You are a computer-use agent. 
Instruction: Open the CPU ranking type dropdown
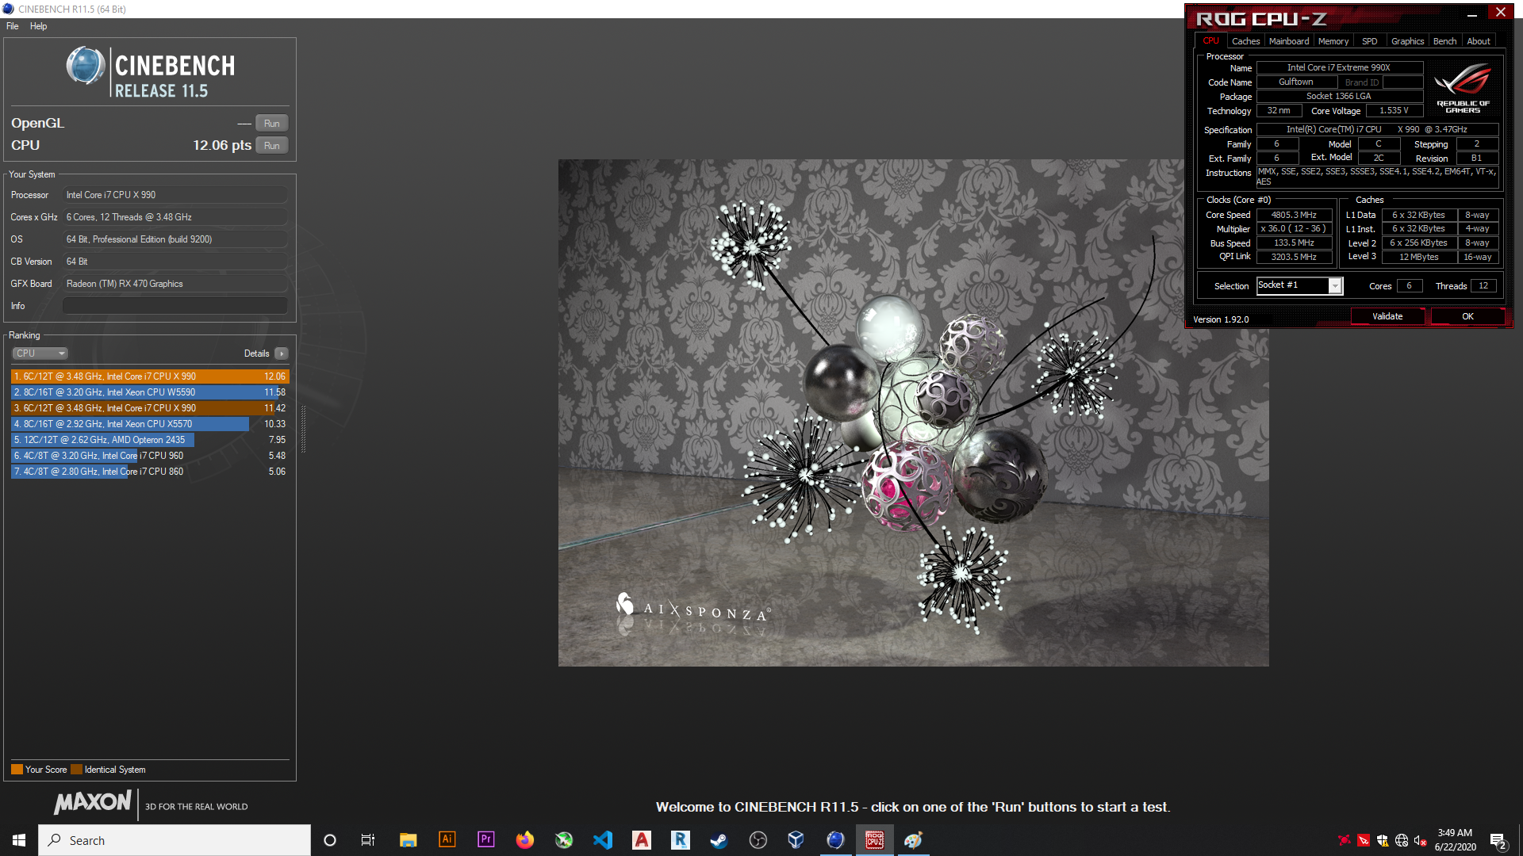[40, 353]
